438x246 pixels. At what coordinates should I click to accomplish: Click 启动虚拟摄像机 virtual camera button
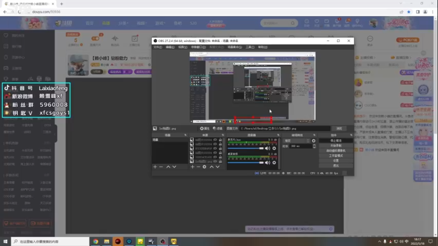click(336, 151)
